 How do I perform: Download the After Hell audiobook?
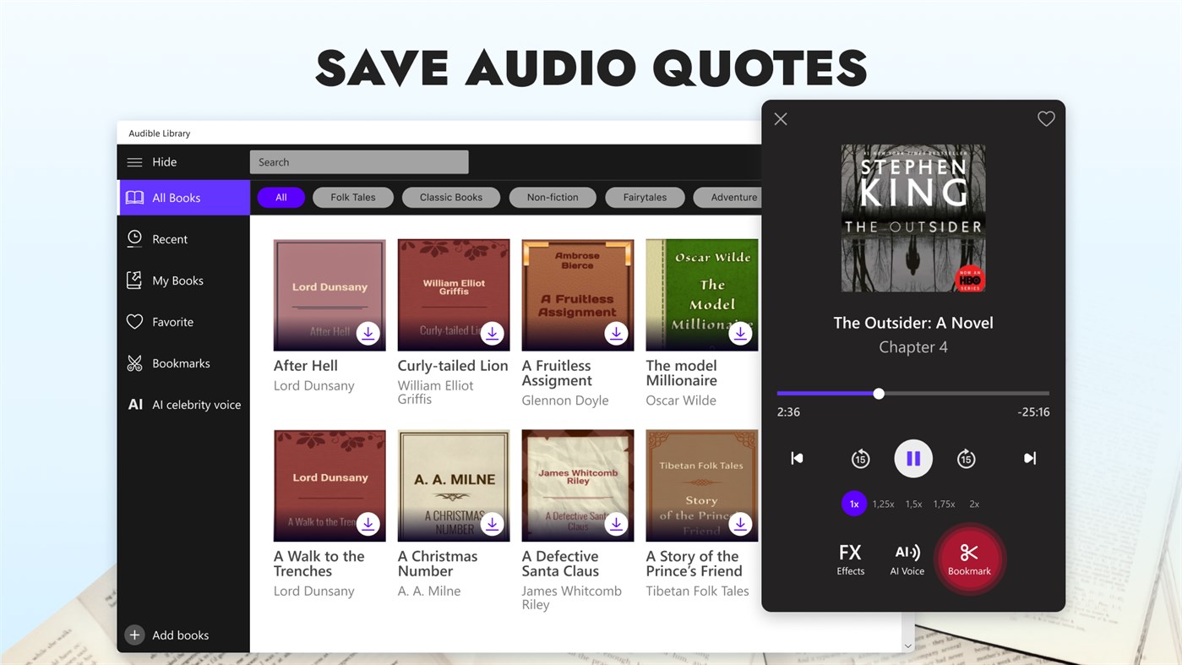368,333
